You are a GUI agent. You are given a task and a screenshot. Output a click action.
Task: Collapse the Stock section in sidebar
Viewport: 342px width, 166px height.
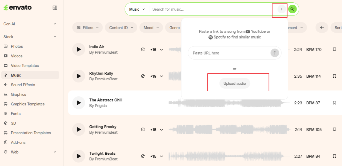(x=55, y=37)
